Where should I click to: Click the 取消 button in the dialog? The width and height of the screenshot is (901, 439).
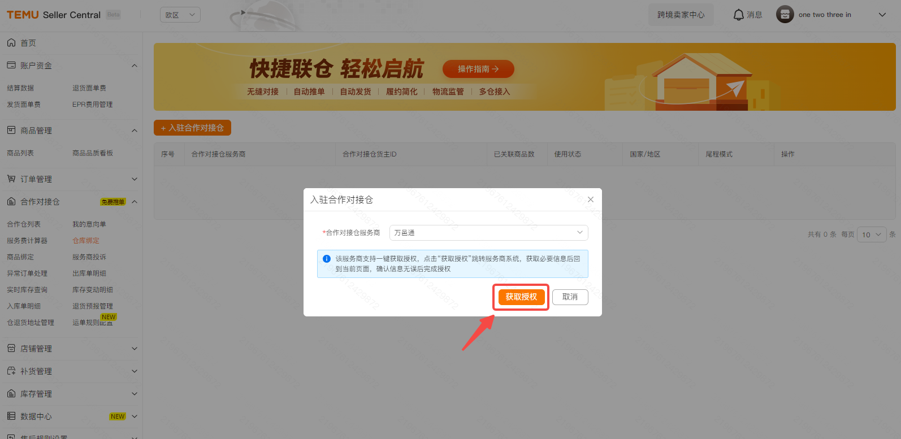(x=570, y=297)
